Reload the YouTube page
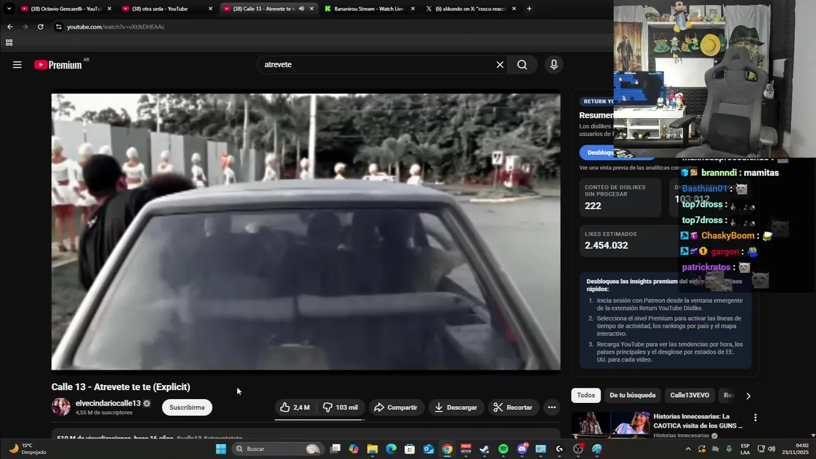The width and height of the screenshot is (816, 459). pyautogui.click(x=41, y=27)
